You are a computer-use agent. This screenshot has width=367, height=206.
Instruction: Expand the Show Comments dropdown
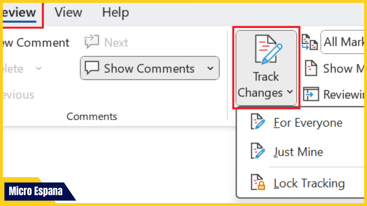tap(210, 68)
